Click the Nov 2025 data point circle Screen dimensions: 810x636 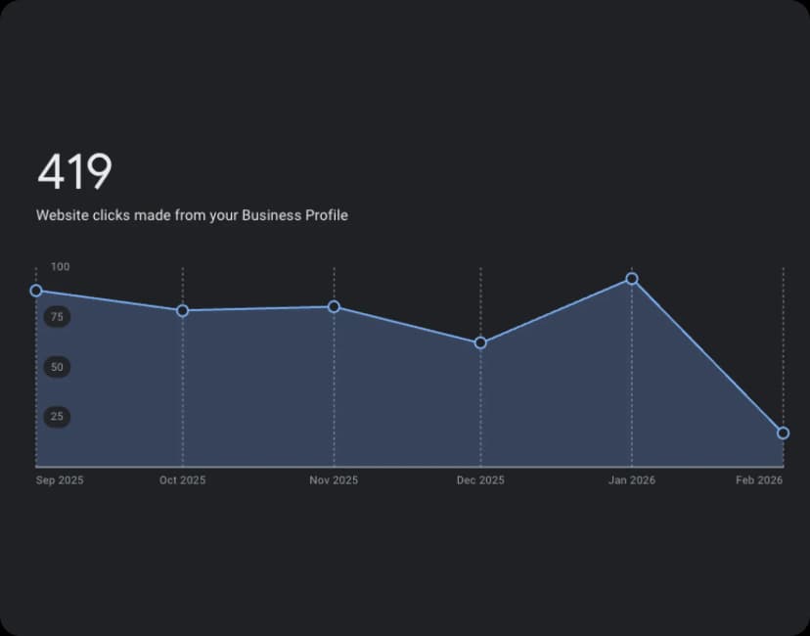[334, 306]
